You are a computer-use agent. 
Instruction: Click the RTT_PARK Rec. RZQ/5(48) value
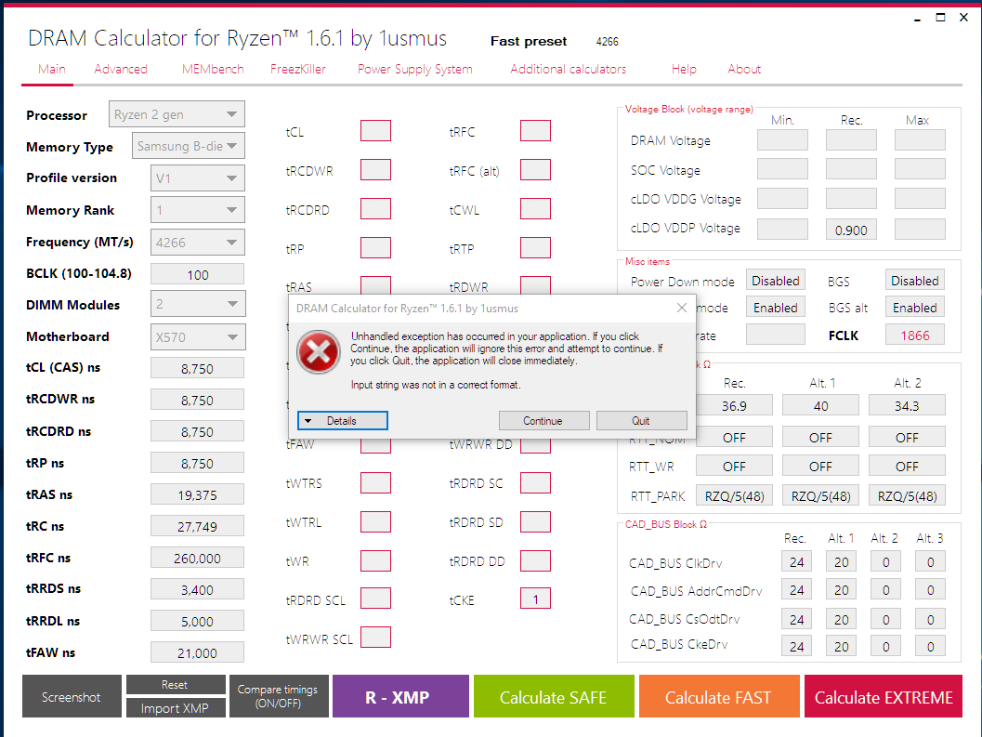(734, 495)
